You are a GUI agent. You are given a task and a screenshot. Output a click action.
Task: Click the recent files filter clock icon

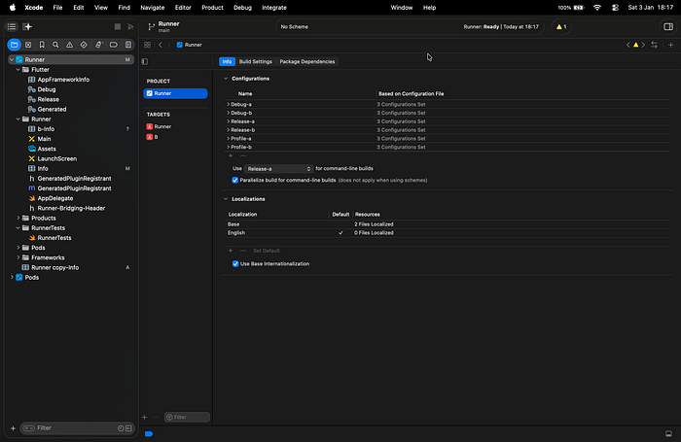click(x=121, y=428)
